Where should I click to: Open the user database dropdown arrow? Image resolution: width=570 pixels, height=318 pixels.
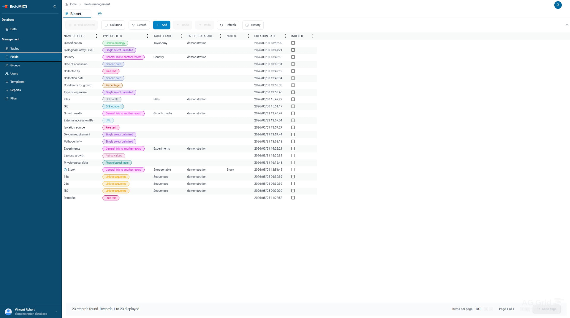click(x=56, y=312)
